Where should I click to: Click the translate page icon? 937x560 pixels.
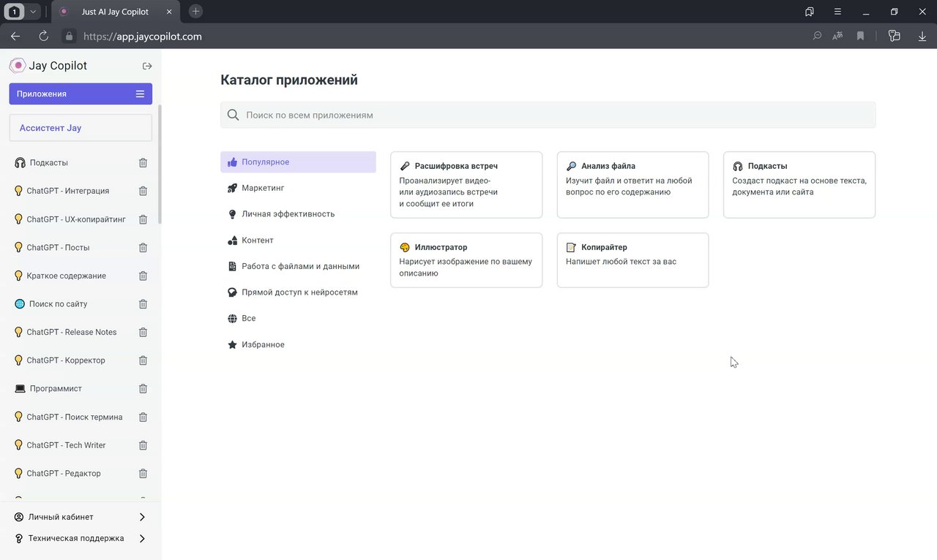(838, 36)
